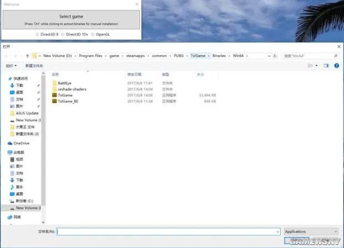The height and width of the screenshot is (248, 344).
Task: Click the large Select game button
Action: click(71, 19)
